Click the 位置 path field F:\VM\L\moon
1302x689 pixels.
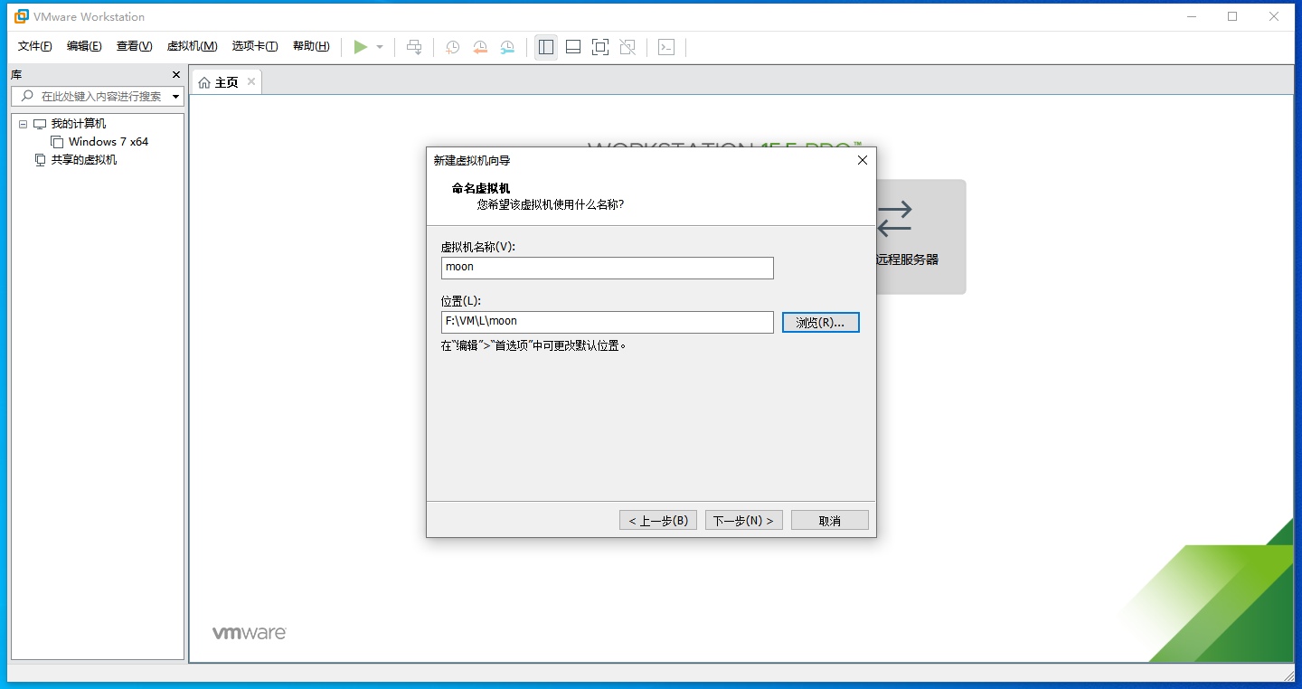click(x=608, y=322)
